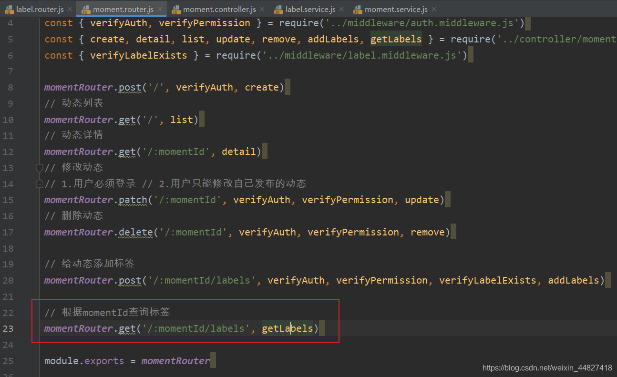This screenshot has height=377, width=617.
Task: Click line number 21 in the gutter
Action: point(8,296)
